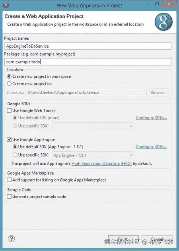Click the Finish button
179x251 pixels.
tap(123, 239)
